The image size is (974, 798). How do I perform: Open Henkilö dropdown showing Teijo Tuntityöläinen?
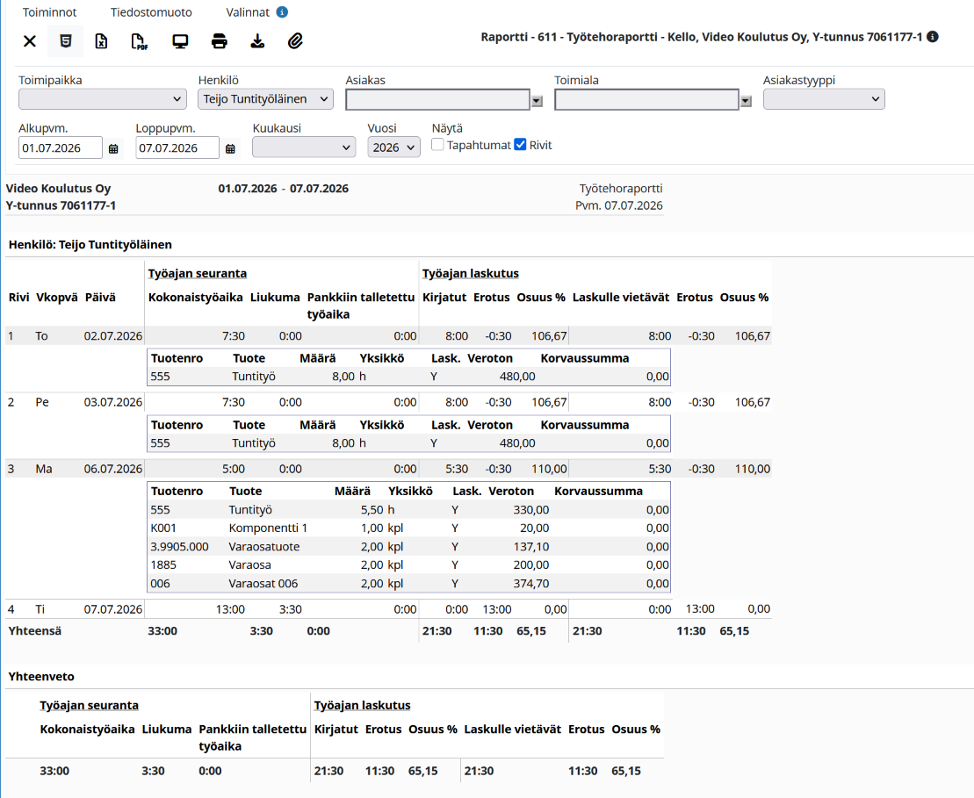coord(266,98)
